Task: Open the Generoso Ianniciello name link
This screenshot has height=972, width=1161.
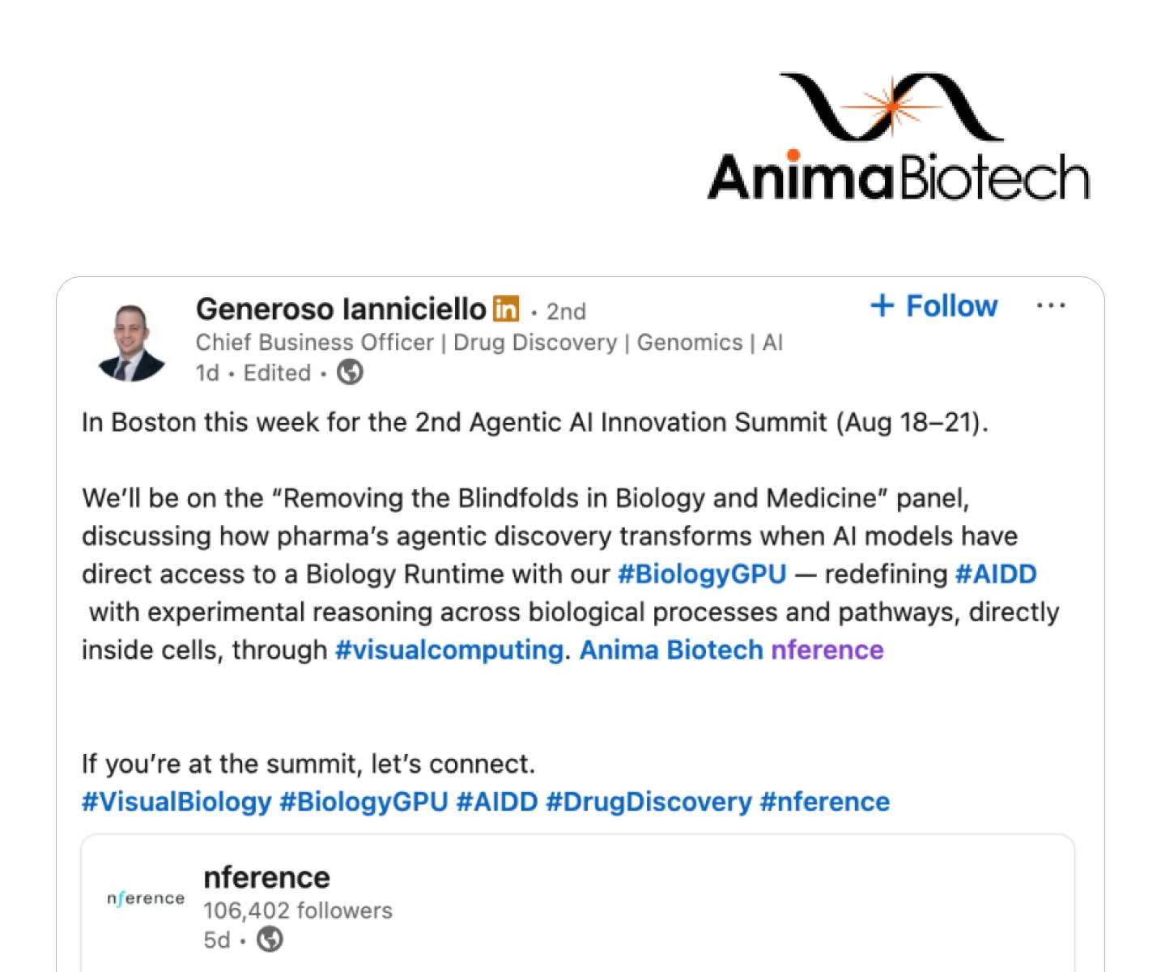Action: click(x=341, y=309)
